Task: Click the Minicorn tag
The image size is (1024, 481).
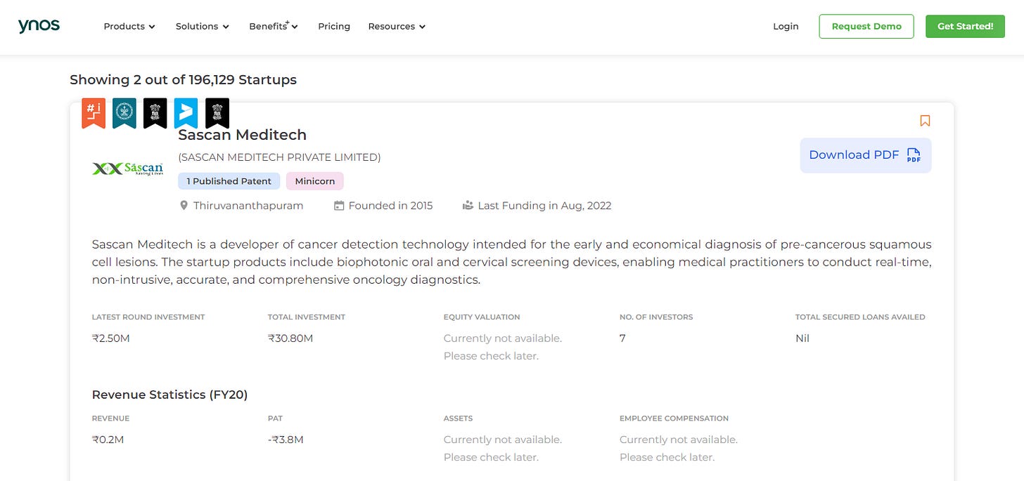Action: 315,181
